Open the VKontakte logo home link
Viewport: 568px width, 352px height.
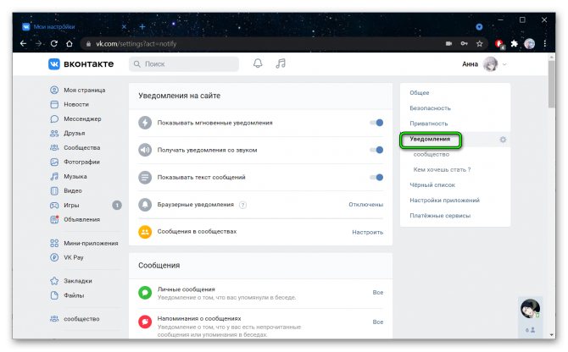click(81, 64)
